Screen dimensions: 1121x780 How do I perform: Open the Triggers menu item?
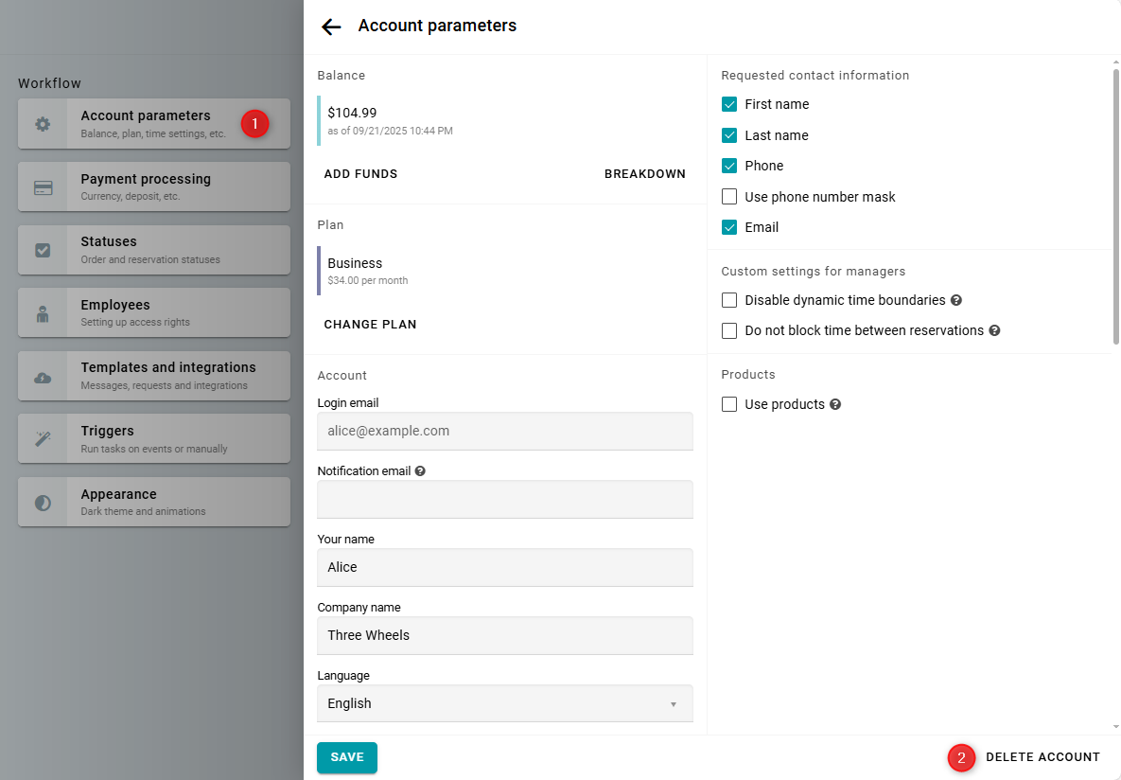pyautogui.click(x=154, y=438)
